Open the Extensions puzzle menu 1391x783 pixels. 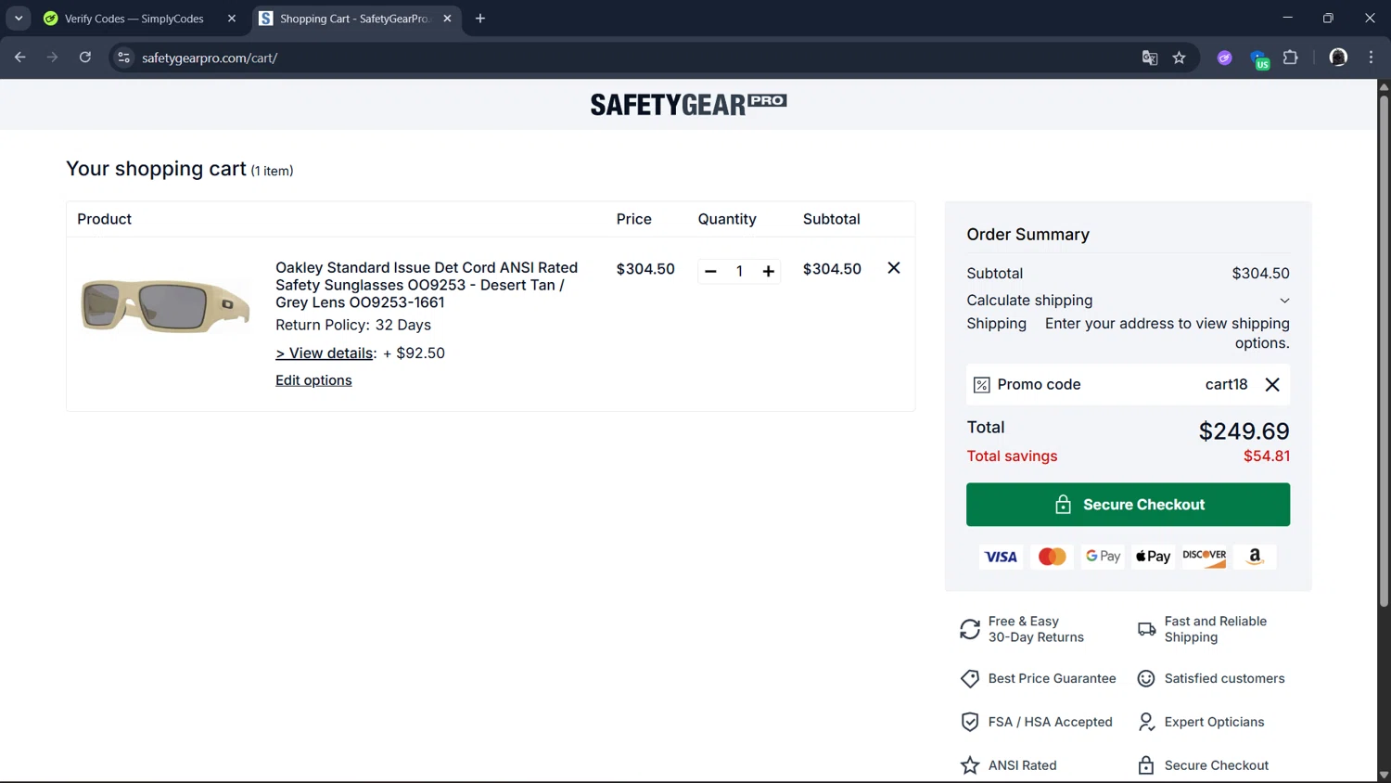1291,58
